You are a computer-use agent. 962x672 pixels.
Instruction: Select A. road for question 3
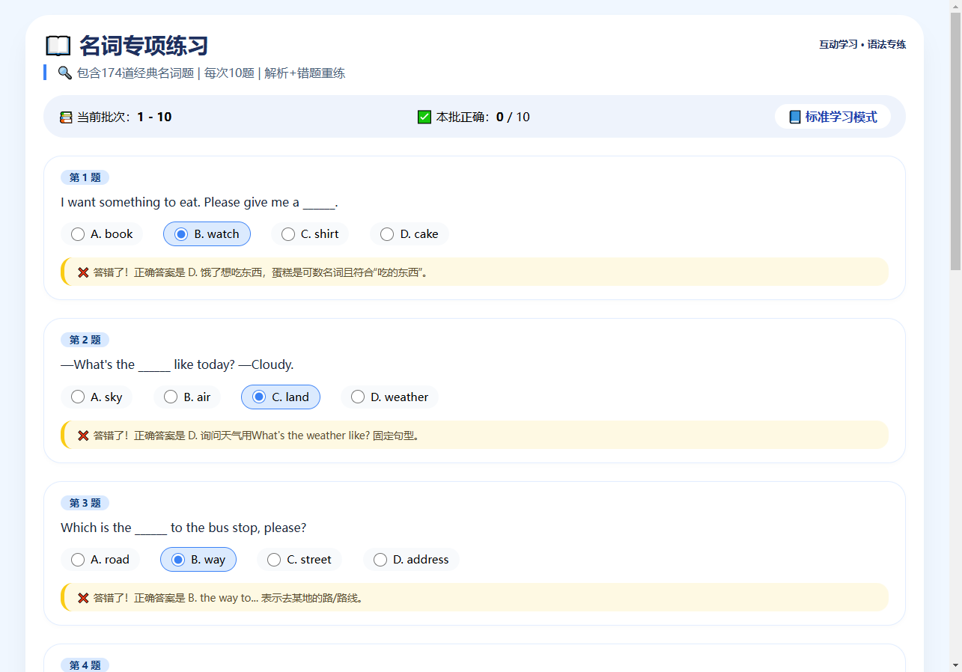click(x=100, y=560)
